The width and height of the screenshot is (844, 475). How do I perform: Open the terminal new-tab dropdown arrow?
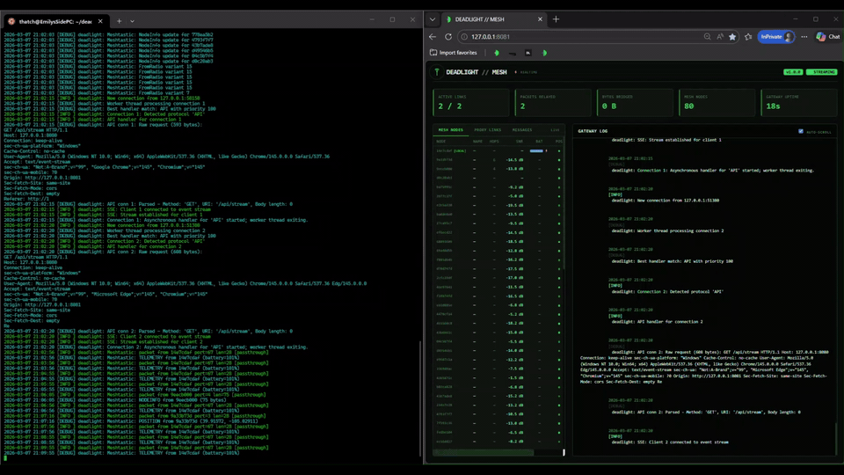132,20
